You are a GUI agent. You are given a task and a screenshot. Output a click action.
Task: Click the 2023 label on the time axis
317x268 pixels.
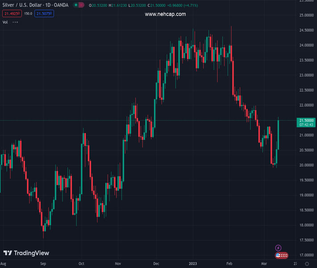click(193, 264)
